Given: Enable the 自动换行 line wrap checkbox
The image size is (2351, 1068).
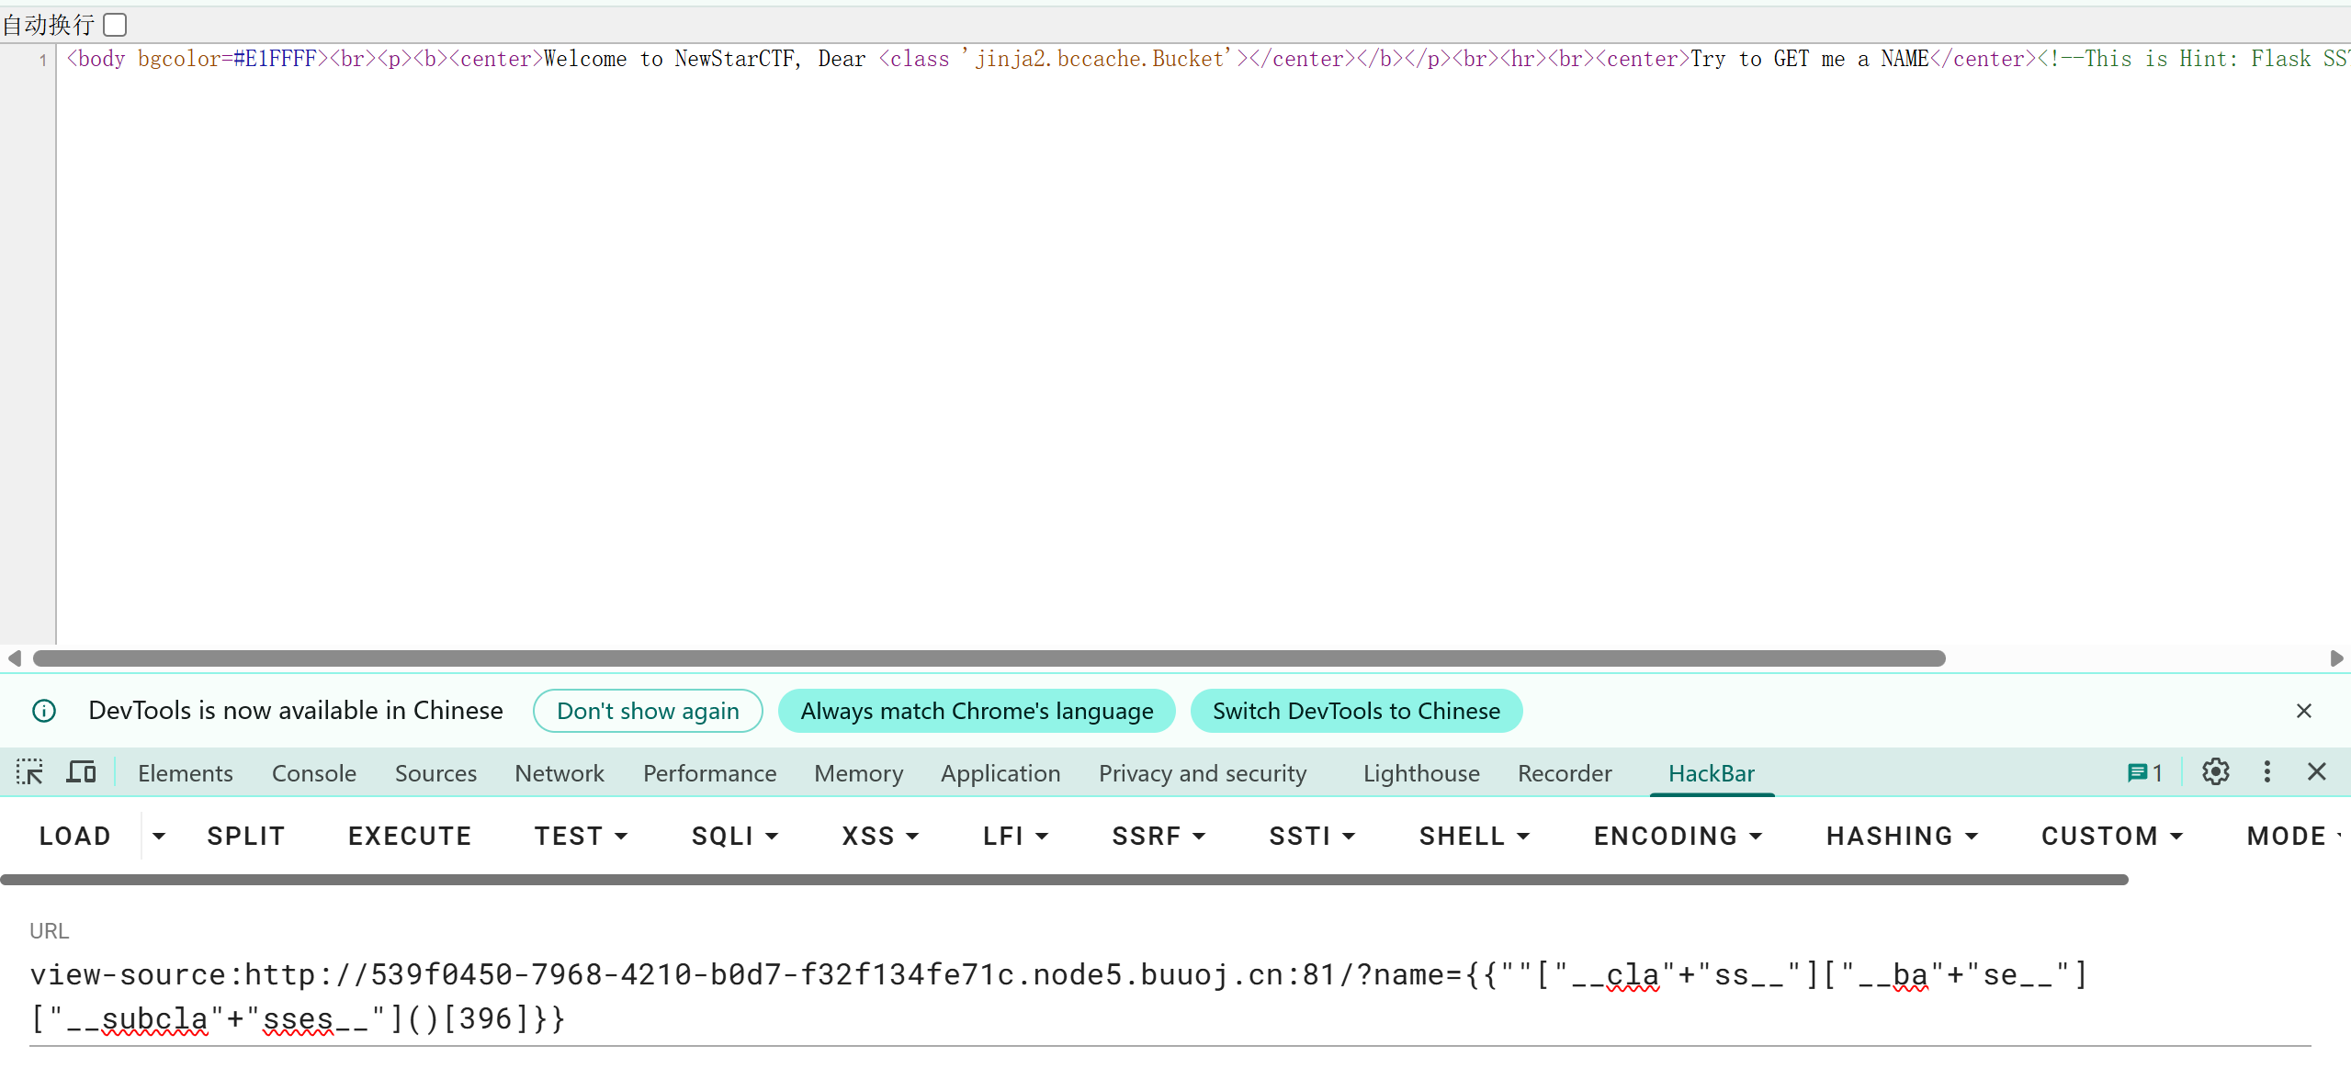Looking at the screenshot, I should click(x=115, y=25).
